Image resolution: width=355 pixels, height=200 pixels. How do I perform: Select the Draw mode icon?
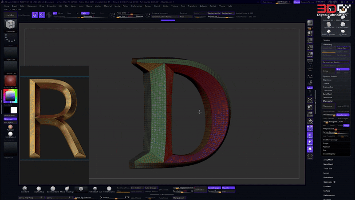click(42, 15)
